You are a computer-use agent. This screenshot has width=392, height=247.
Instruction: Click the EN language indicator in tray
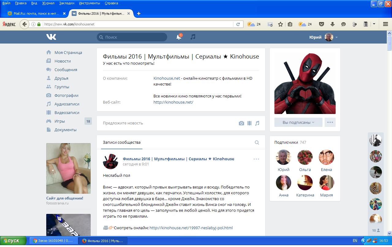point(355,241)
